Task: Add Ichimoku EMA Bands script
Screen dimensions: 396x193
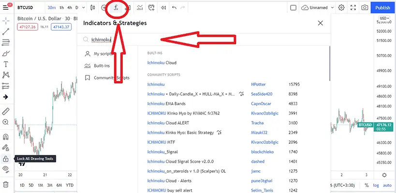Action: [166, 104]
